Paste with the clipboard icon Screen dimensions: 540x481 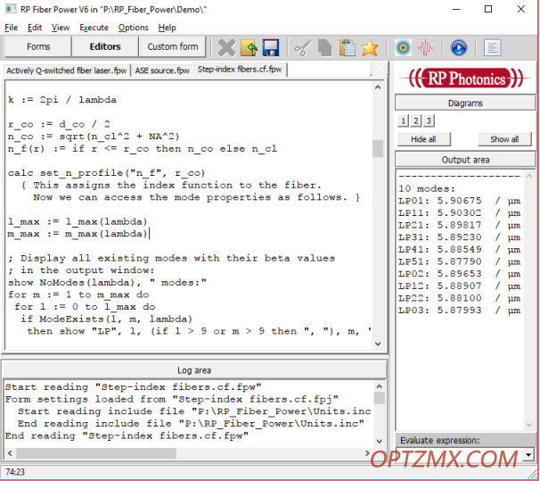pos(348,47)
